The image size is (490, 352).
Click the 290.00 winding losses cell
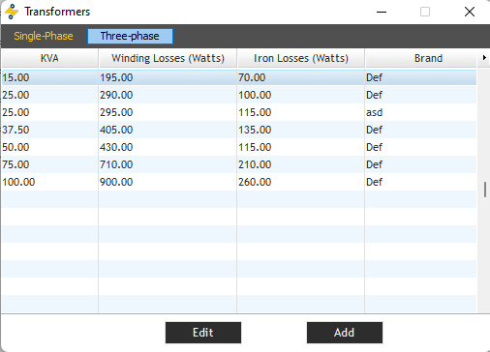168,95
